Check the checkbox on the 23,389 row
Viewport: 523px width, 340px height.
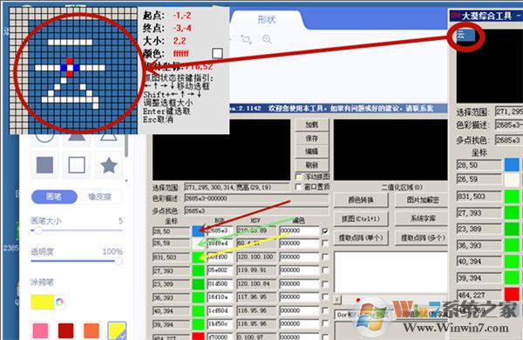[325, 284]
